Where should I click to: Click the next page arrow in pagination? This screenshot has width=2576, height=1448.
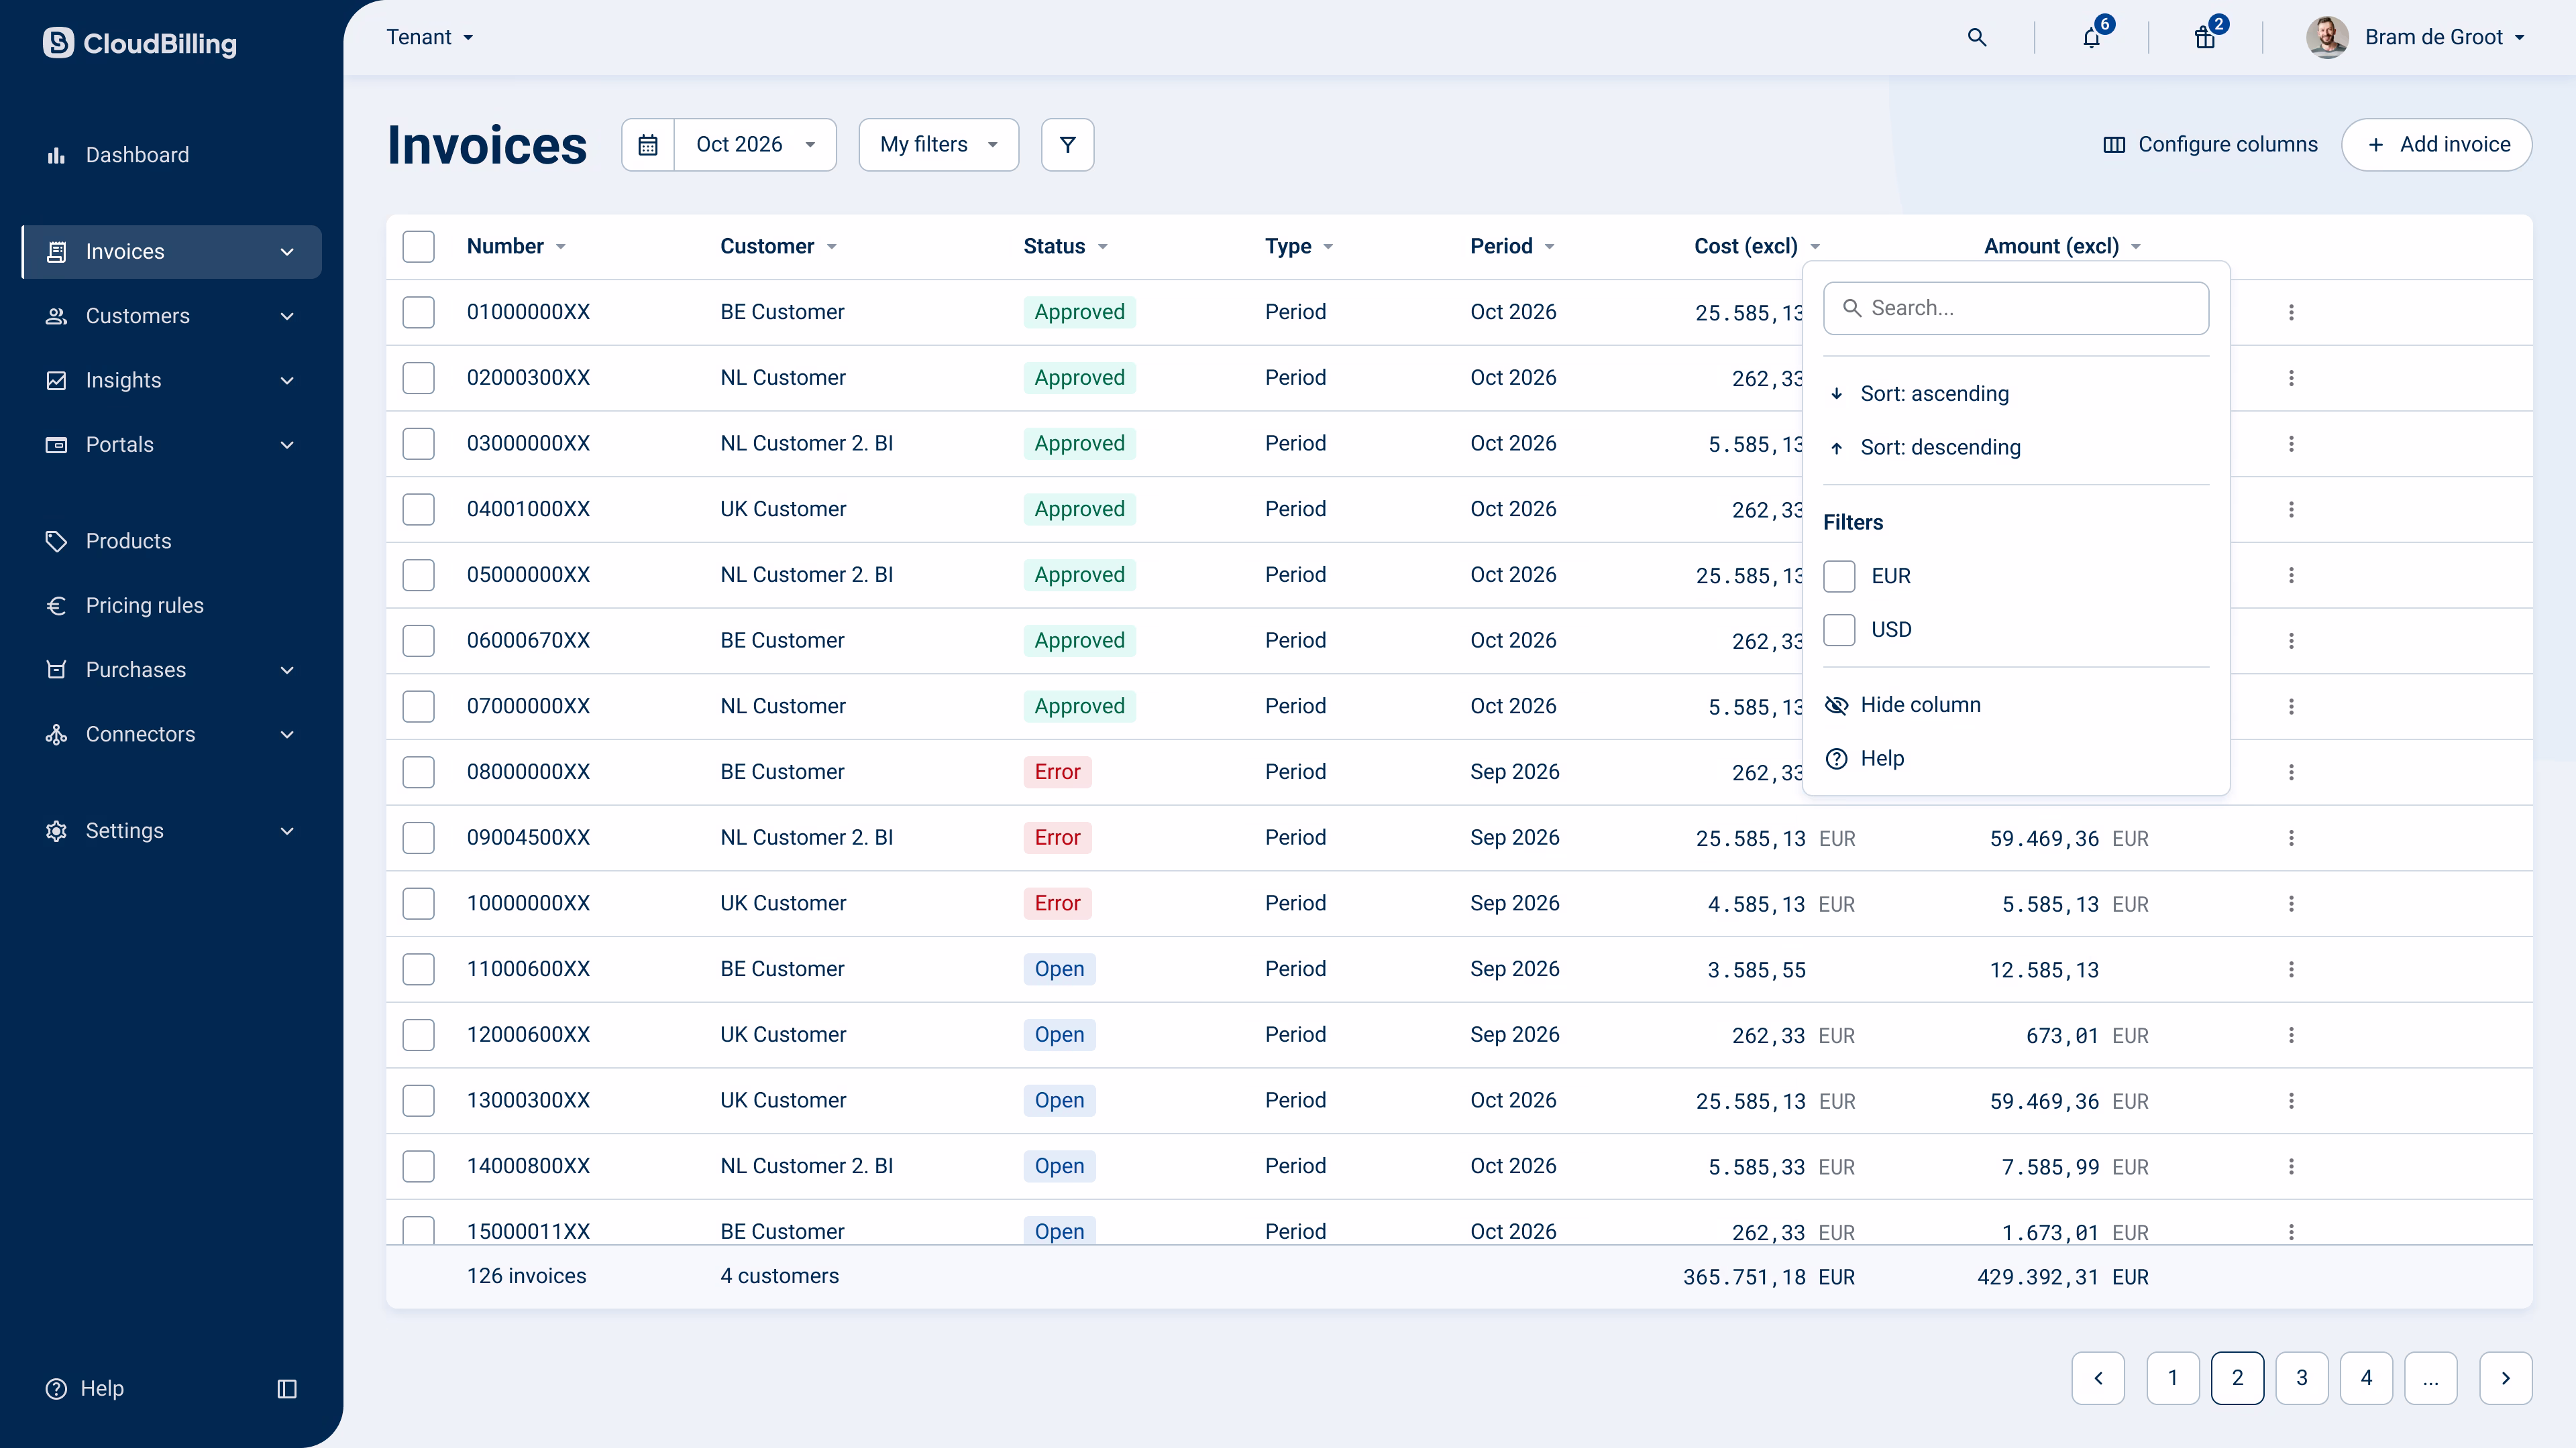click(x=2505, y=1378)
